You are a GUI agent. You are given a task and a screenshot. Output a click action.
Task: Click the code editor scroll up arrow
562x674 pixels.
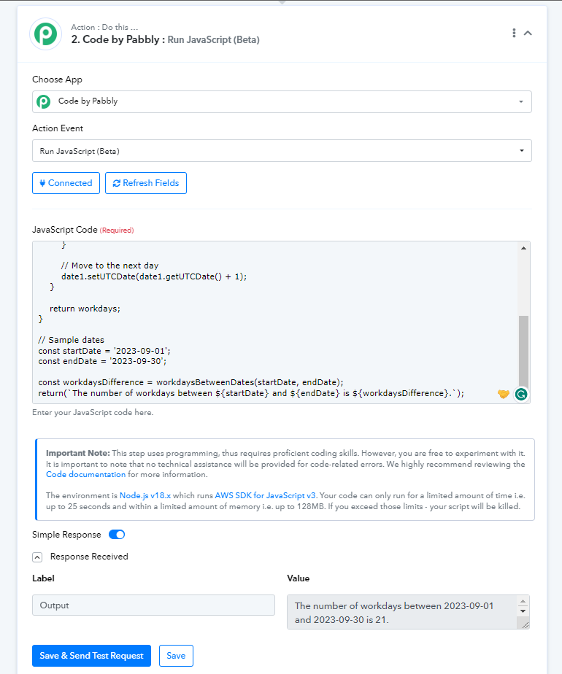tap(523, 248)
